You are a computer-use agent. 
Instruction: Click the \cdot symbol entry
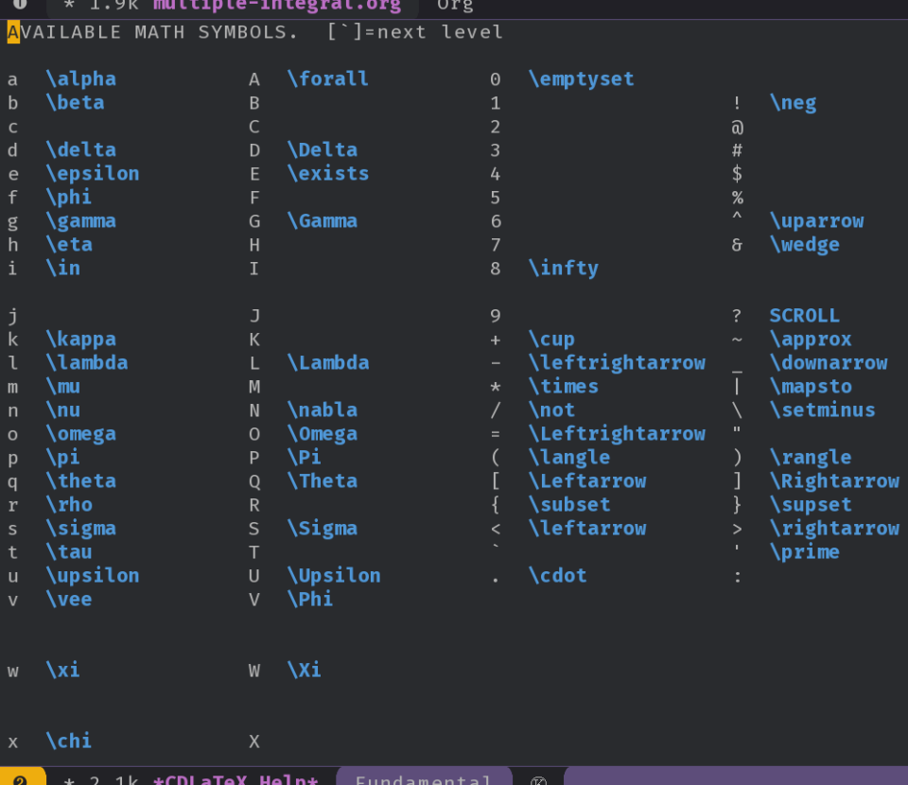(x=557, y=576)
